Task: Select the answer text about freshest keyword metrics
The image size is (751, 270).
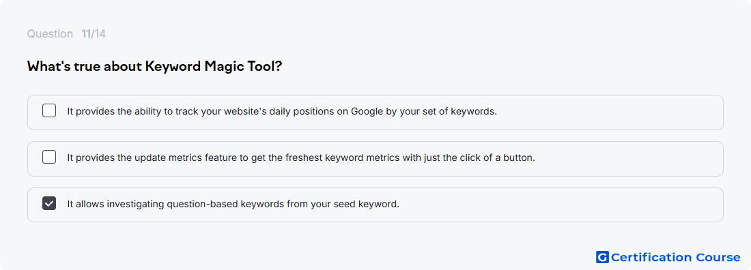Action: click(301, 157)
